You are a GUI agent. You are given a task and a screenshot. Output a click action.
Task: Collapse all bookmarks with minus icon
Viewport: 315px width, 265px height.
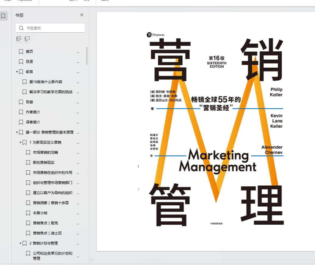tap(27, 39)
